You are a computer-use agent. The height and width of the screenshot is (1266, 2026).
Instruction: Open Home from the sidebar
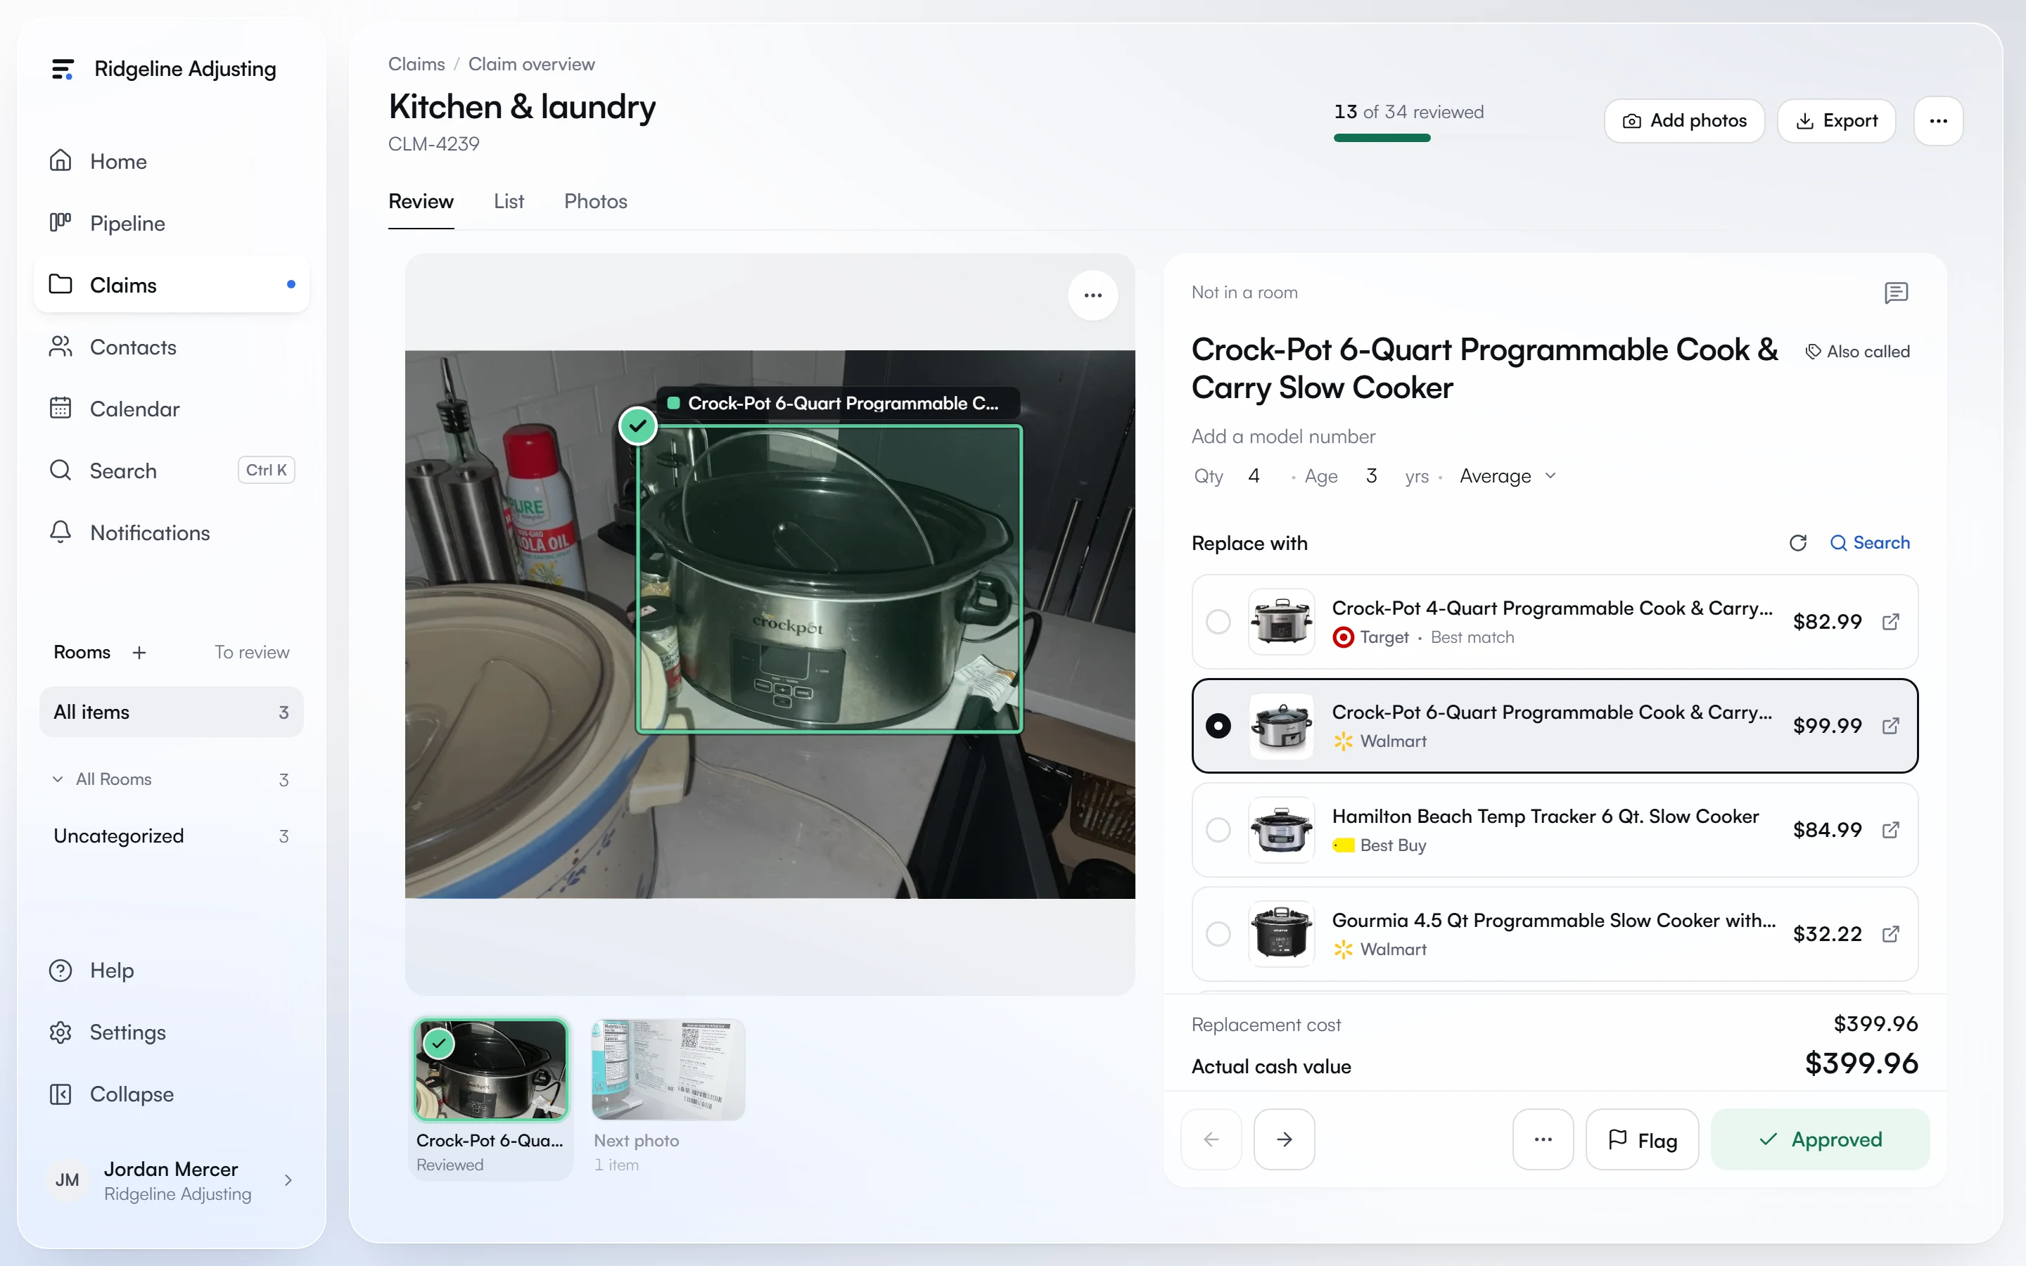(x=171, y=161)
